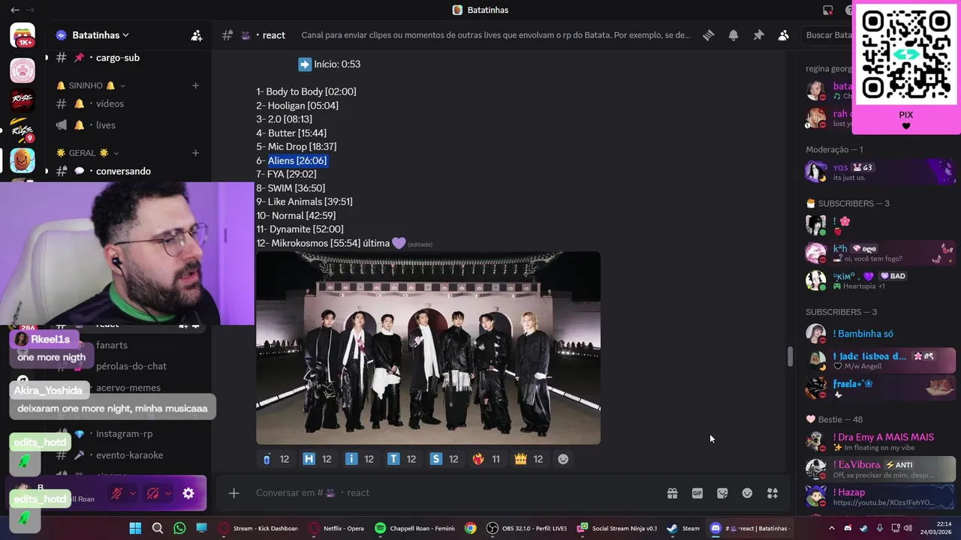Screen dimensions: 961x540
Task: Toggle the I reaction with 12
Action: [360, 459]
